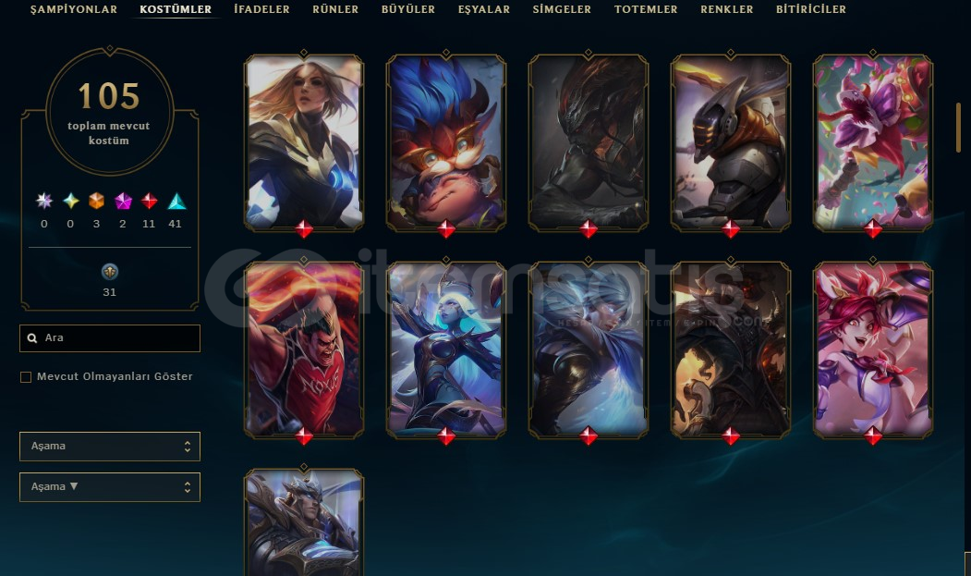The height and width of the screenshot is (576, 971).
Task: Click the magnifying glass search icon
Action: (x=32, y=337)
